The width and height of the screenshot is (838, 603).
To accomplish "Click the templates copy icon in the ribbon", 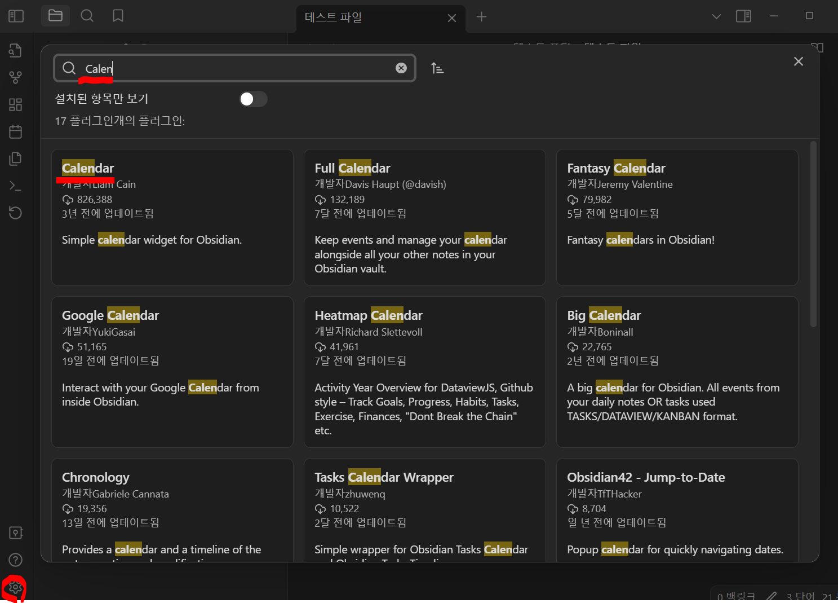I will [15, 159].
